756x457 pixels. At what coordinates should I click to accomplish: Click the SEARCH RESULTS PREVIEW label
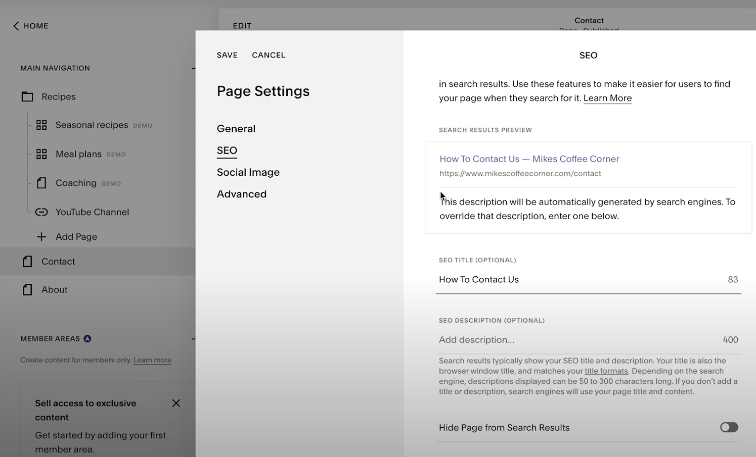pyautogui.click(x=485, y=130)
